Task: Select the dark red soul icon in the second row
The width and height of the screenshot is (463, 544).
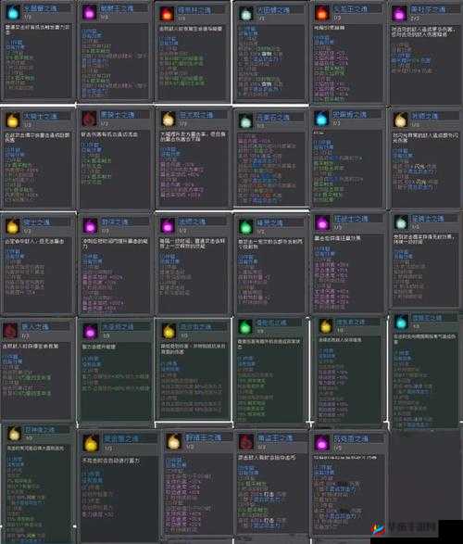Action: click(90, 119)
